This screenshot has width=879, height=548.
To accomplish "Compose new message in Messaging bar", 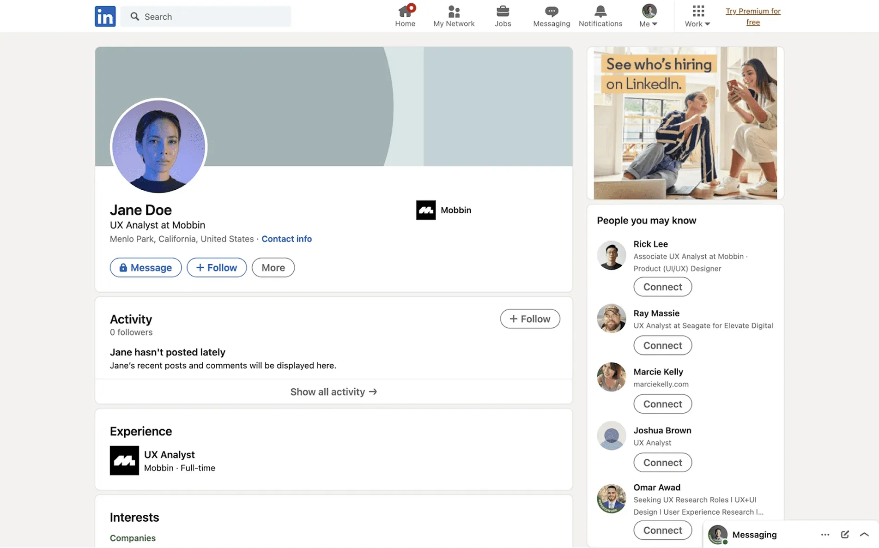I will [x=845, y=534].
